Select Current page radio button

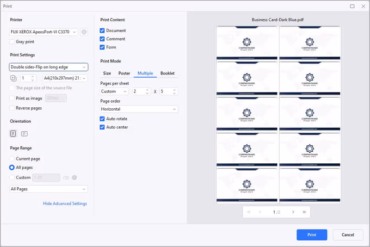pos(12,159)
